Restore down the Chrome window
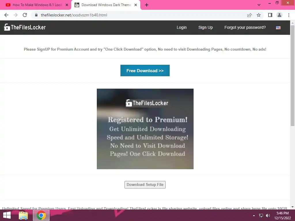This screenshot has width=295, height=221. (277, 3)
